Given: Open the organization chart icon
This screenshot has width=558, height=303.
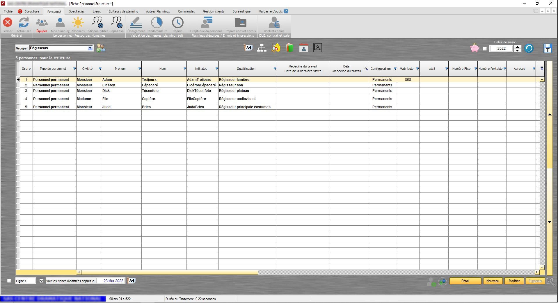Looking at the screenshot, I should pyautogui.click(x=262, y=48).
